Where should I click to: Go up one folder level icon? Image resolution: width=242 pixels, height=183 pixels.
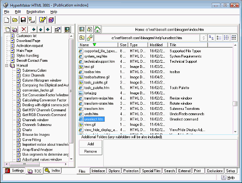pyautogui.click(x=82, y=38)
